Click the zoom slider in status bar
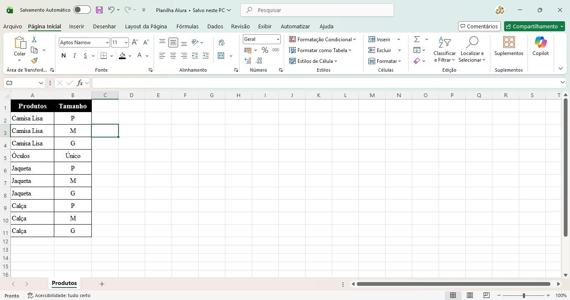The image size is (570, 300). 524,295
